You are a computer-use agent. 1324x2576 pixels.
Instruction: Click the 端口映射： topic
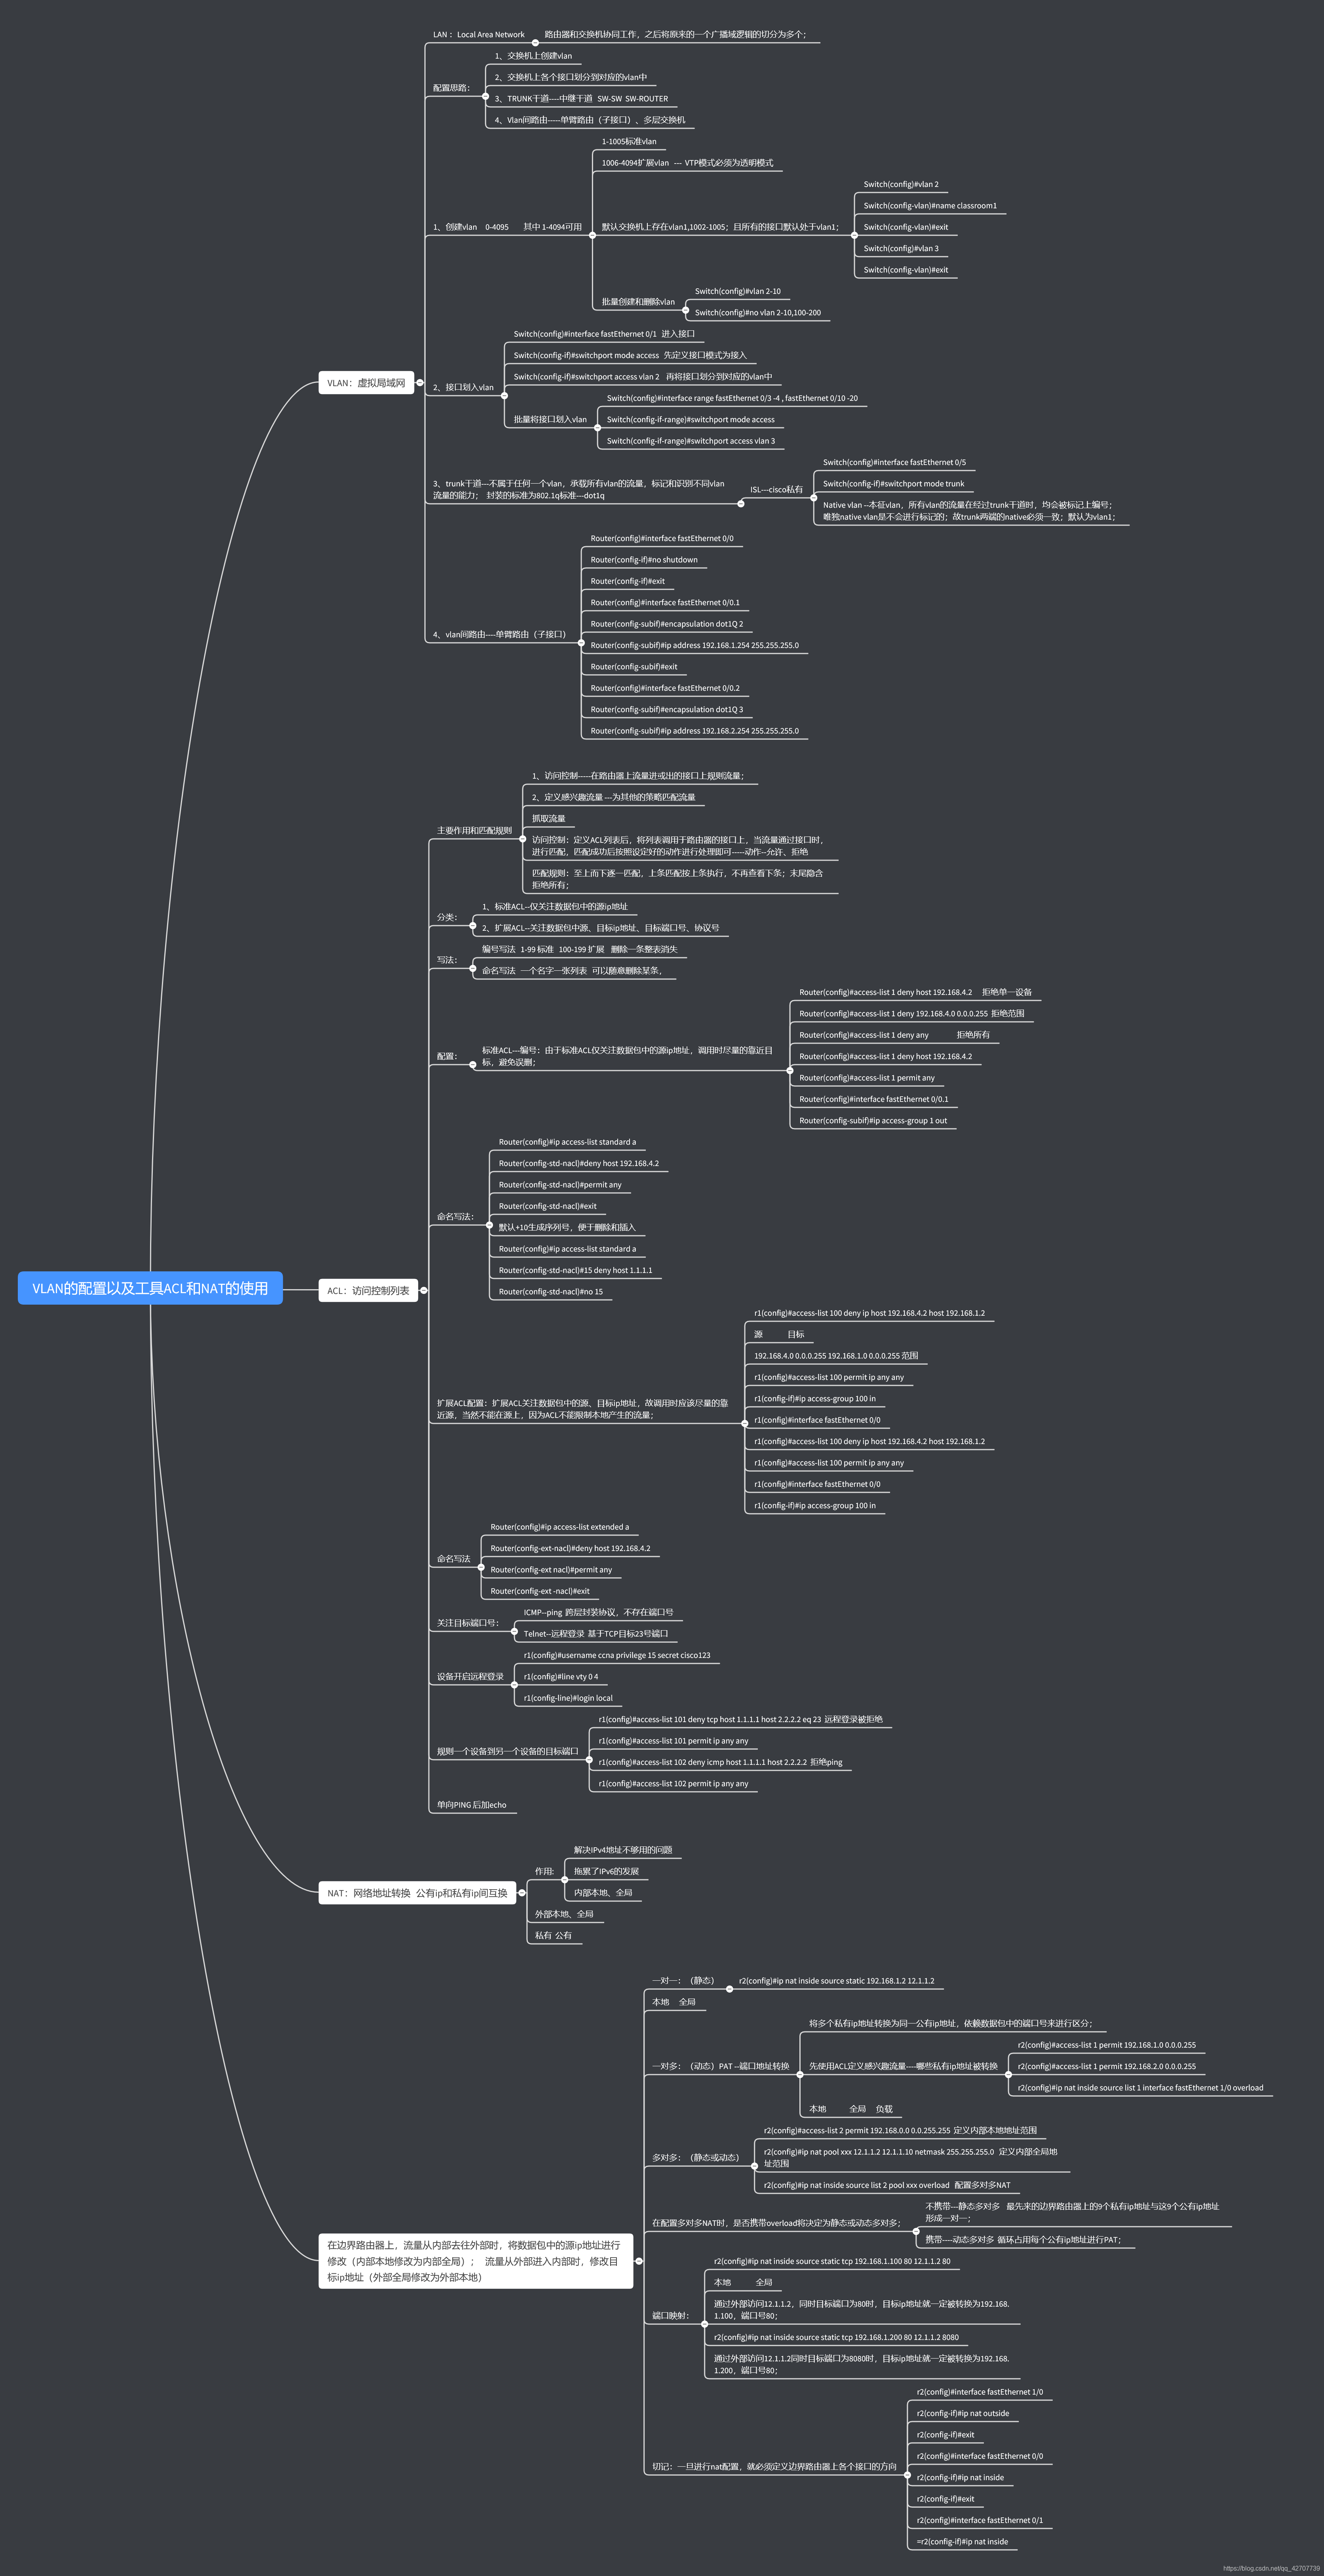pos(670,2316)
